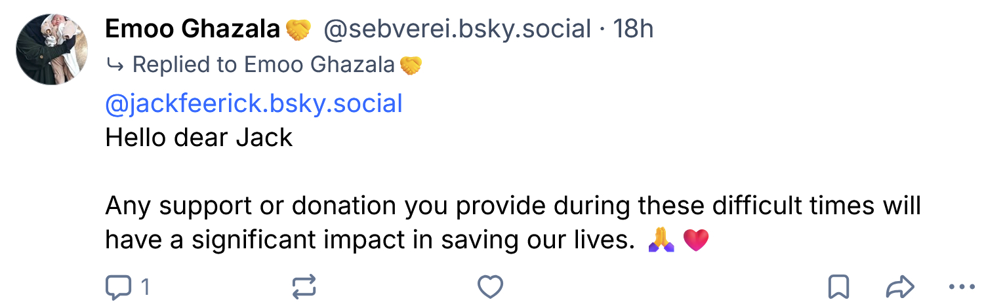Screen dimensions: 984x304
Task: Open the three-dot more options menu
Action: tap(962, 286)
